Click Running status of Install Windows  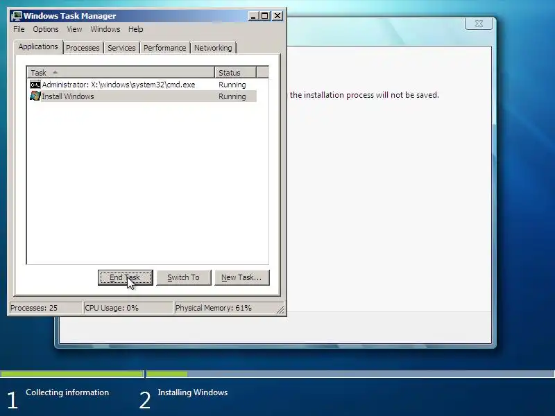tap(232, 96)
